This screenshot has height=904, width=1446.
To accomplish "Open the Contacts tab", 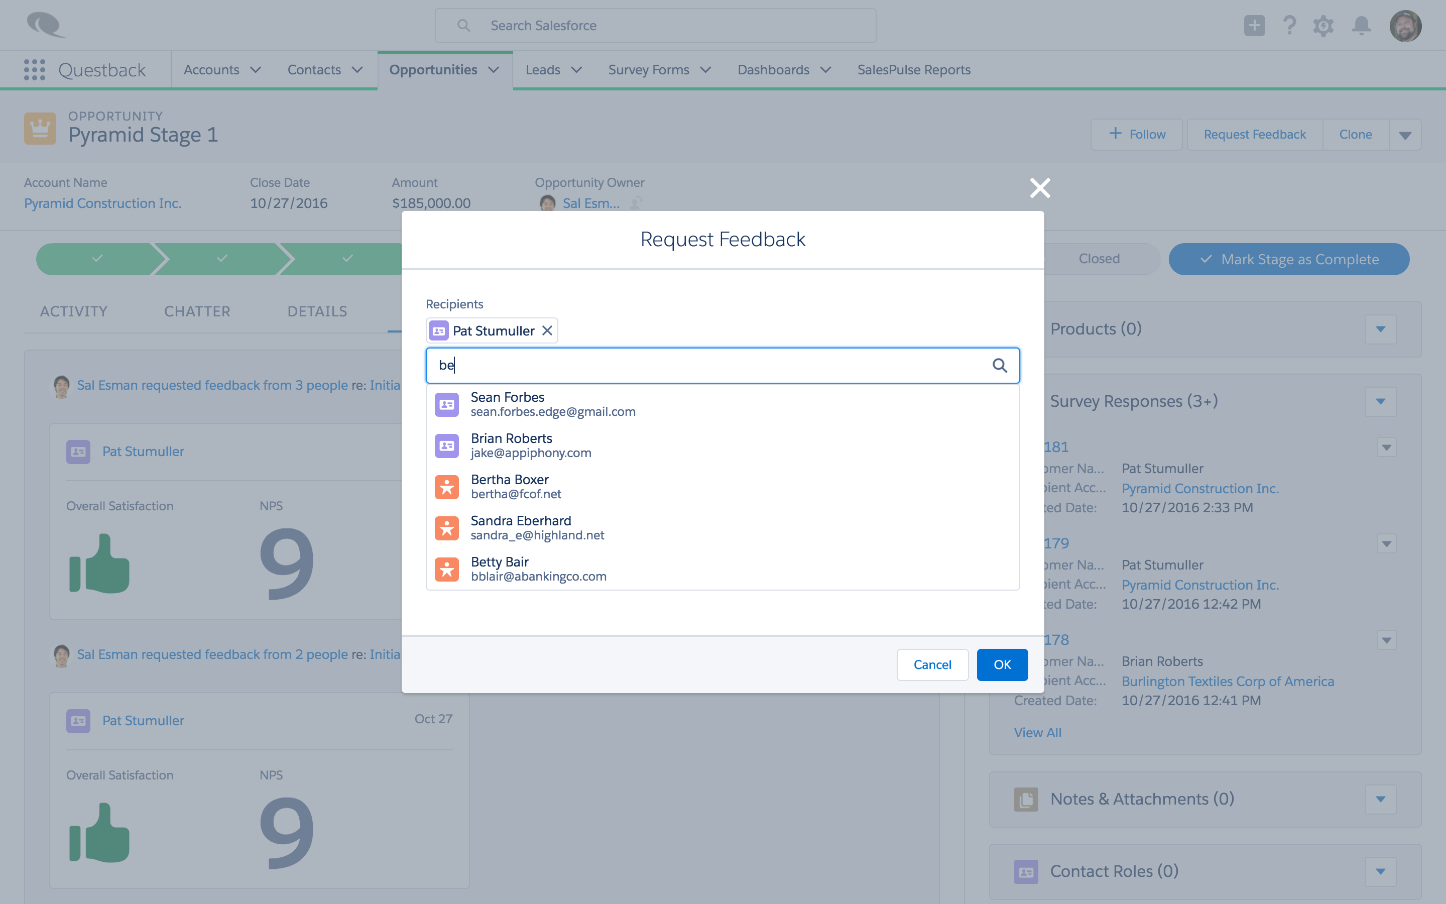I will (x=314, y=70).
